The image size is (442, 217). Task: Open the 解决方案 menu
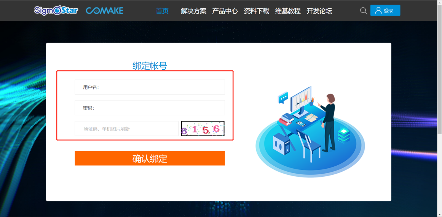click(194, 11)
